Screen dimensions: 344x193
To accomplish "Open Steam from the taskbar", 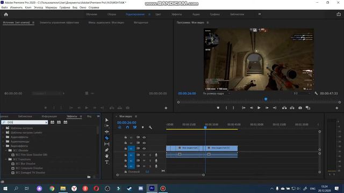I will [x=130, y=188].
